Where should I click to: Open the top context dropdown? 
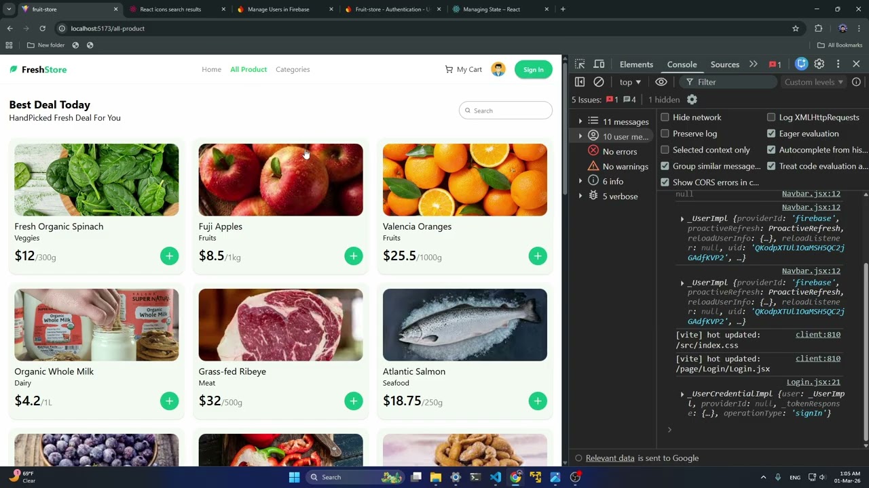[630, 82]
